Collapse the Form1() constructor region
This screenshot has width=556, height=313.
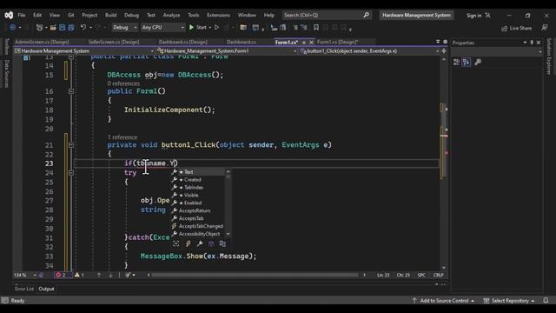coord(71,91)
